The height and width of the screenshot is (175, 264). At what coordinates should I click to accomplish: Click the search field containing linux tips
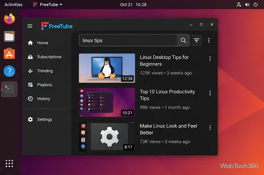128,40
